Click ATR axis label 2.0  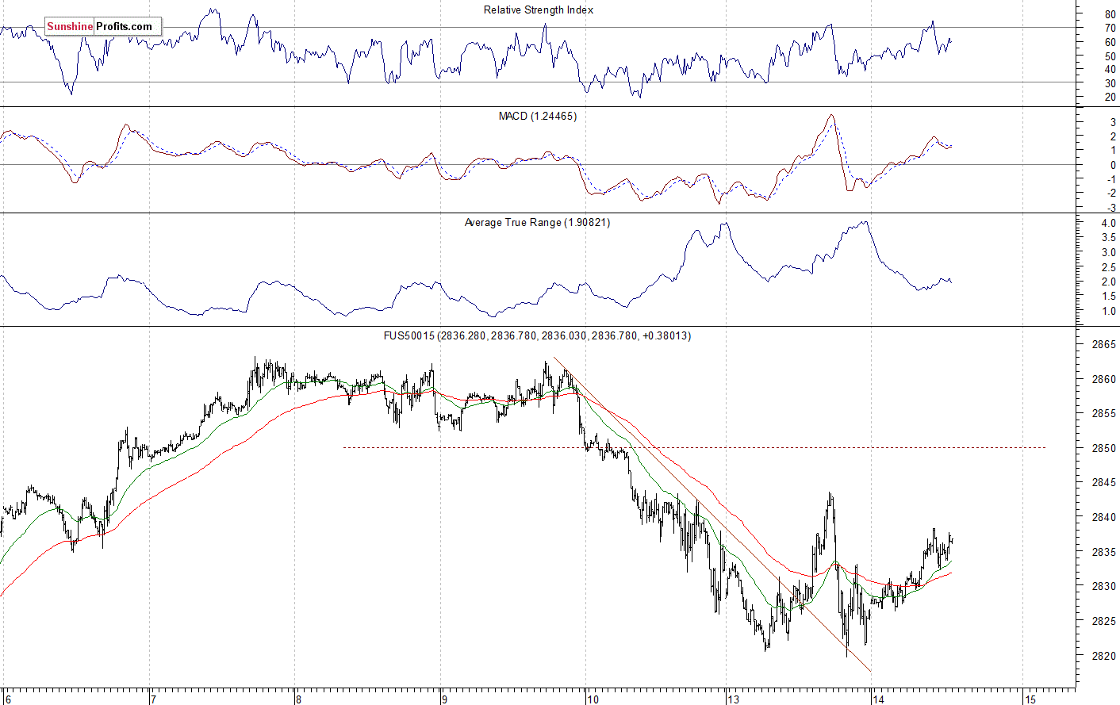coord(1108,282)
